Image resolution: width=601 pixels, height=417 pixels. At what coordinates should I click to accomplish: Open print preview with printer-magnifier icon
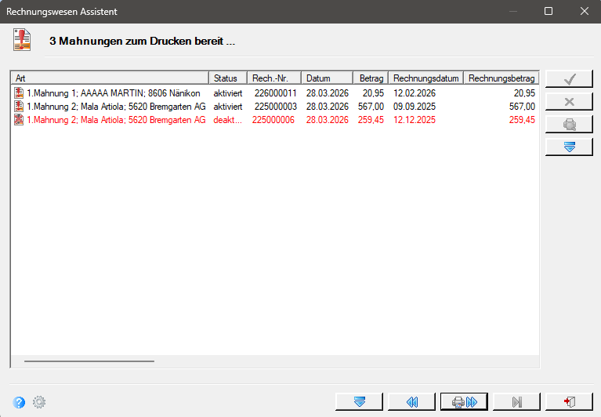(x=569, y=124)
